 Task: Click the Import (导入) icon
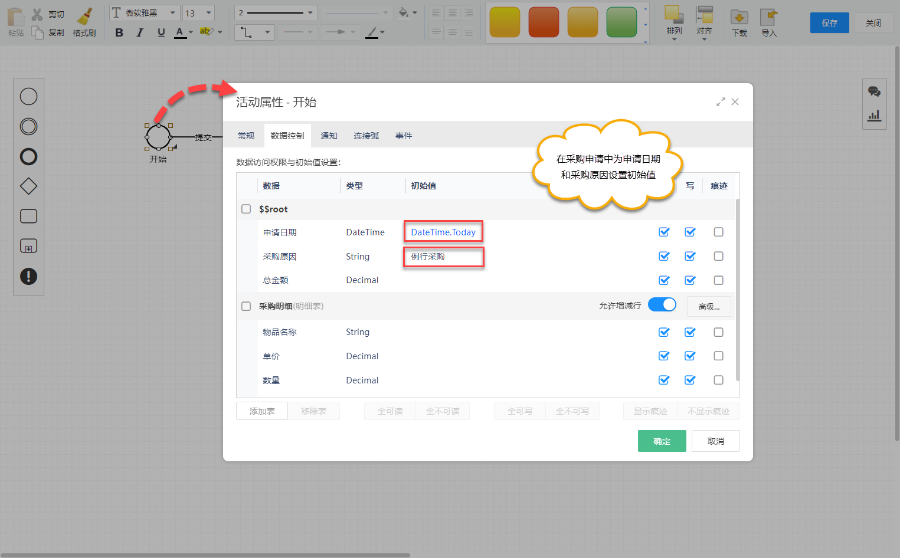pos(768,17)
